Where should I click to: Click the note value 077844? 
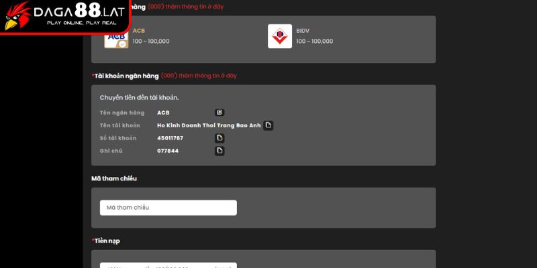168,151
